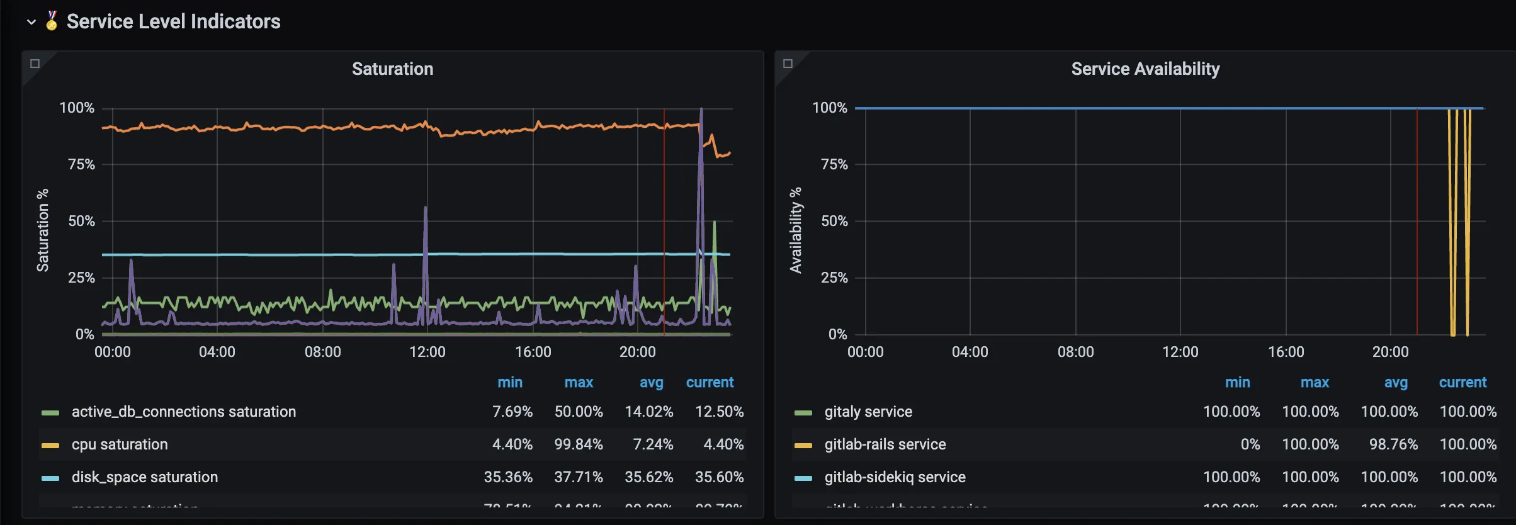The image size is (1516, 525).
Task: Sort Saturation legend by current column
Action: click(x=710, y=382)
